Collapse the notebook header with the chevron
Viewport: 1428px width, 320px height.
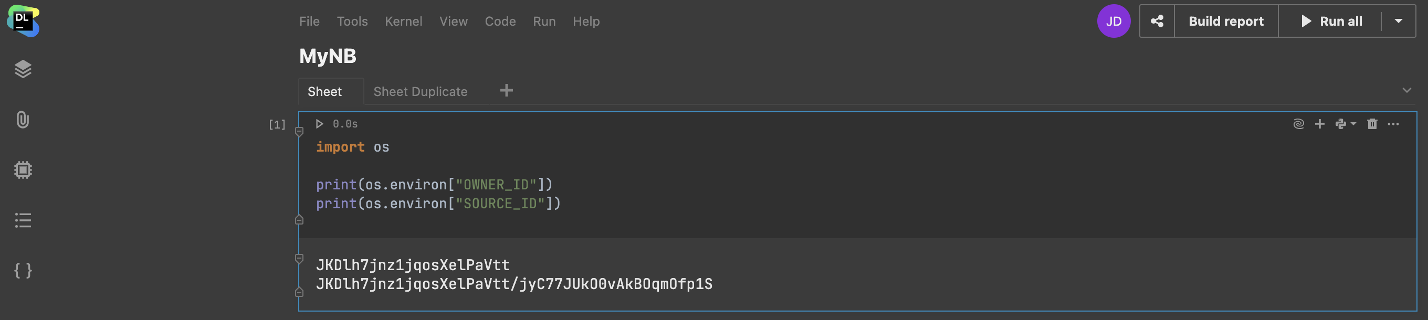1406,90
